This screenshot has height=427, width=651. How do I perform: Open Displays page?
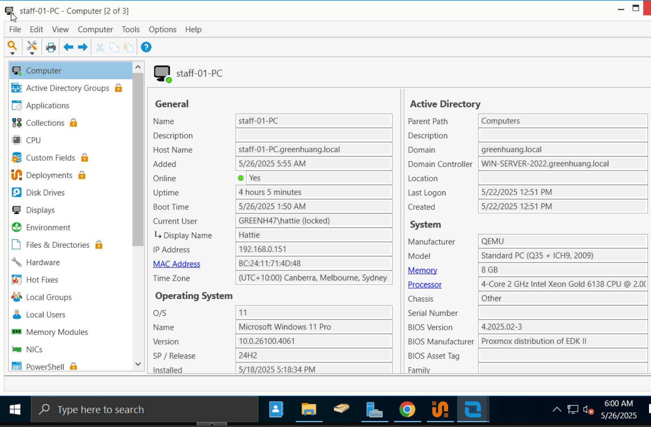(40, 210)
